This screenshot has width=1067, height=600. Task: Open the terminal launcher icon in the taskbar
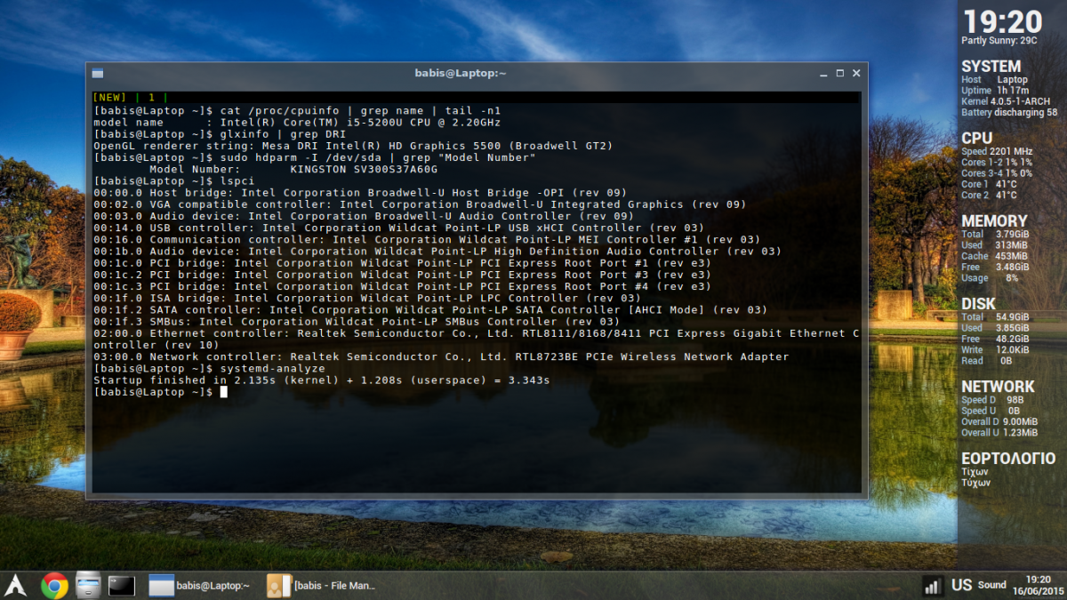point(122,585)
